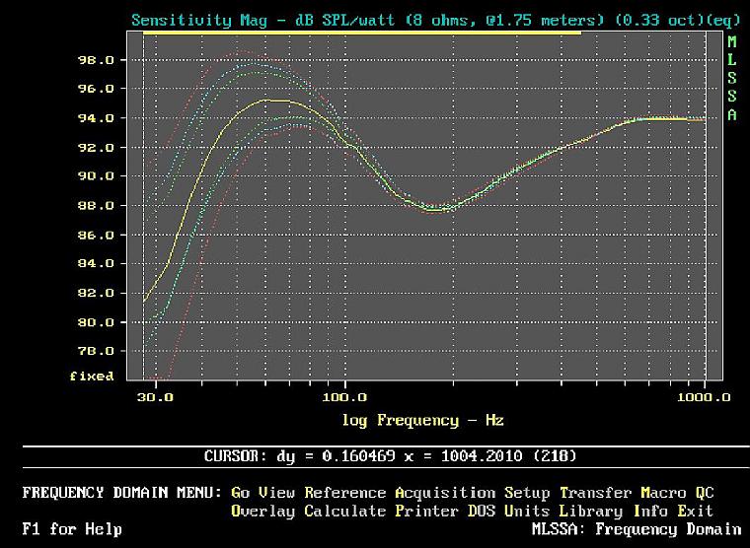Click the vertical MLSSA label beside the plot
This screenshot has height=548, width=750.
(x=732, y=78)
